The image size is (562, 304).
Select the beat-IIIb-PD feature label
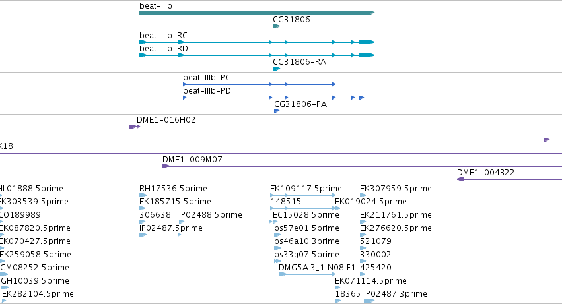(207, 91)
